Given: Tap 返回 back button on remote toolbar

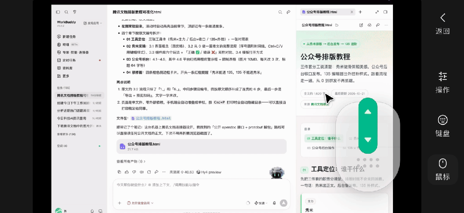Looking at the screenshot, I should (442, 24).
